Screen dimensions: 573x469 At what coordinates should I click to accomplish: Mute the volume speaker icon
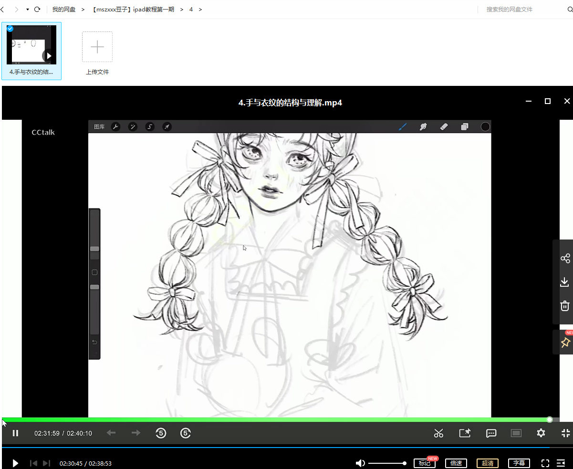coord(360,463)
